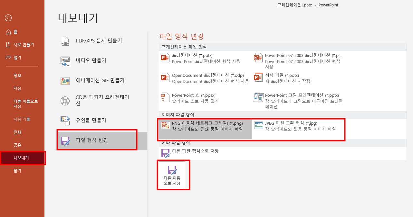Select 애니메이션 GIF 만들기 option
This screenshot has height=217, width=413.
(x=102, y=81)
